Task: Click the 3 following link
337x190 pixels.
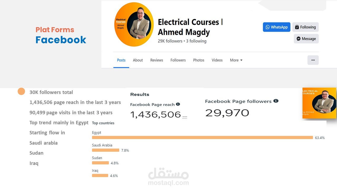Action: (x=196, y=41)
